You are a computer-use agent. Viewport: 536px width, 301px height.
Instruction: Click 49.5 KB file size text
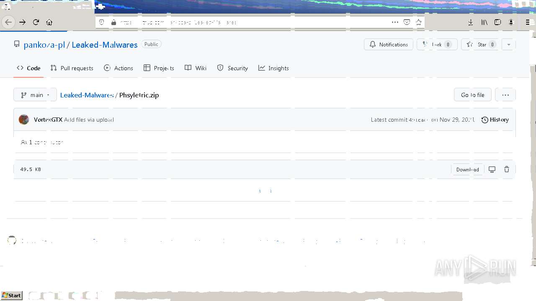(x=31, y=169)
